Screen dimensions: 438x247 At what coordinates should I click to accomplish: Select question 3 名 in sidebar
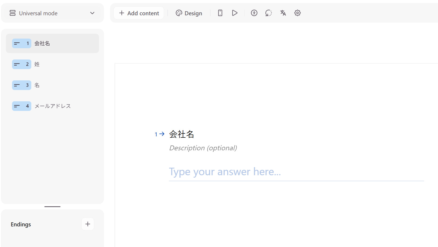pyautogui.click(x=52, y=85)
